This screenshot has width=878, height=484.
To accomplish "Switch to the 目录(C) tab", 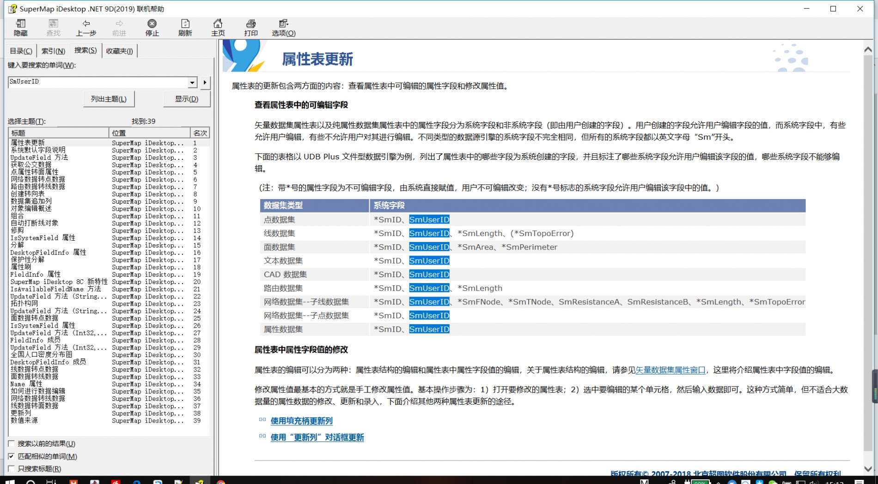I will click(x=21, y=51).
